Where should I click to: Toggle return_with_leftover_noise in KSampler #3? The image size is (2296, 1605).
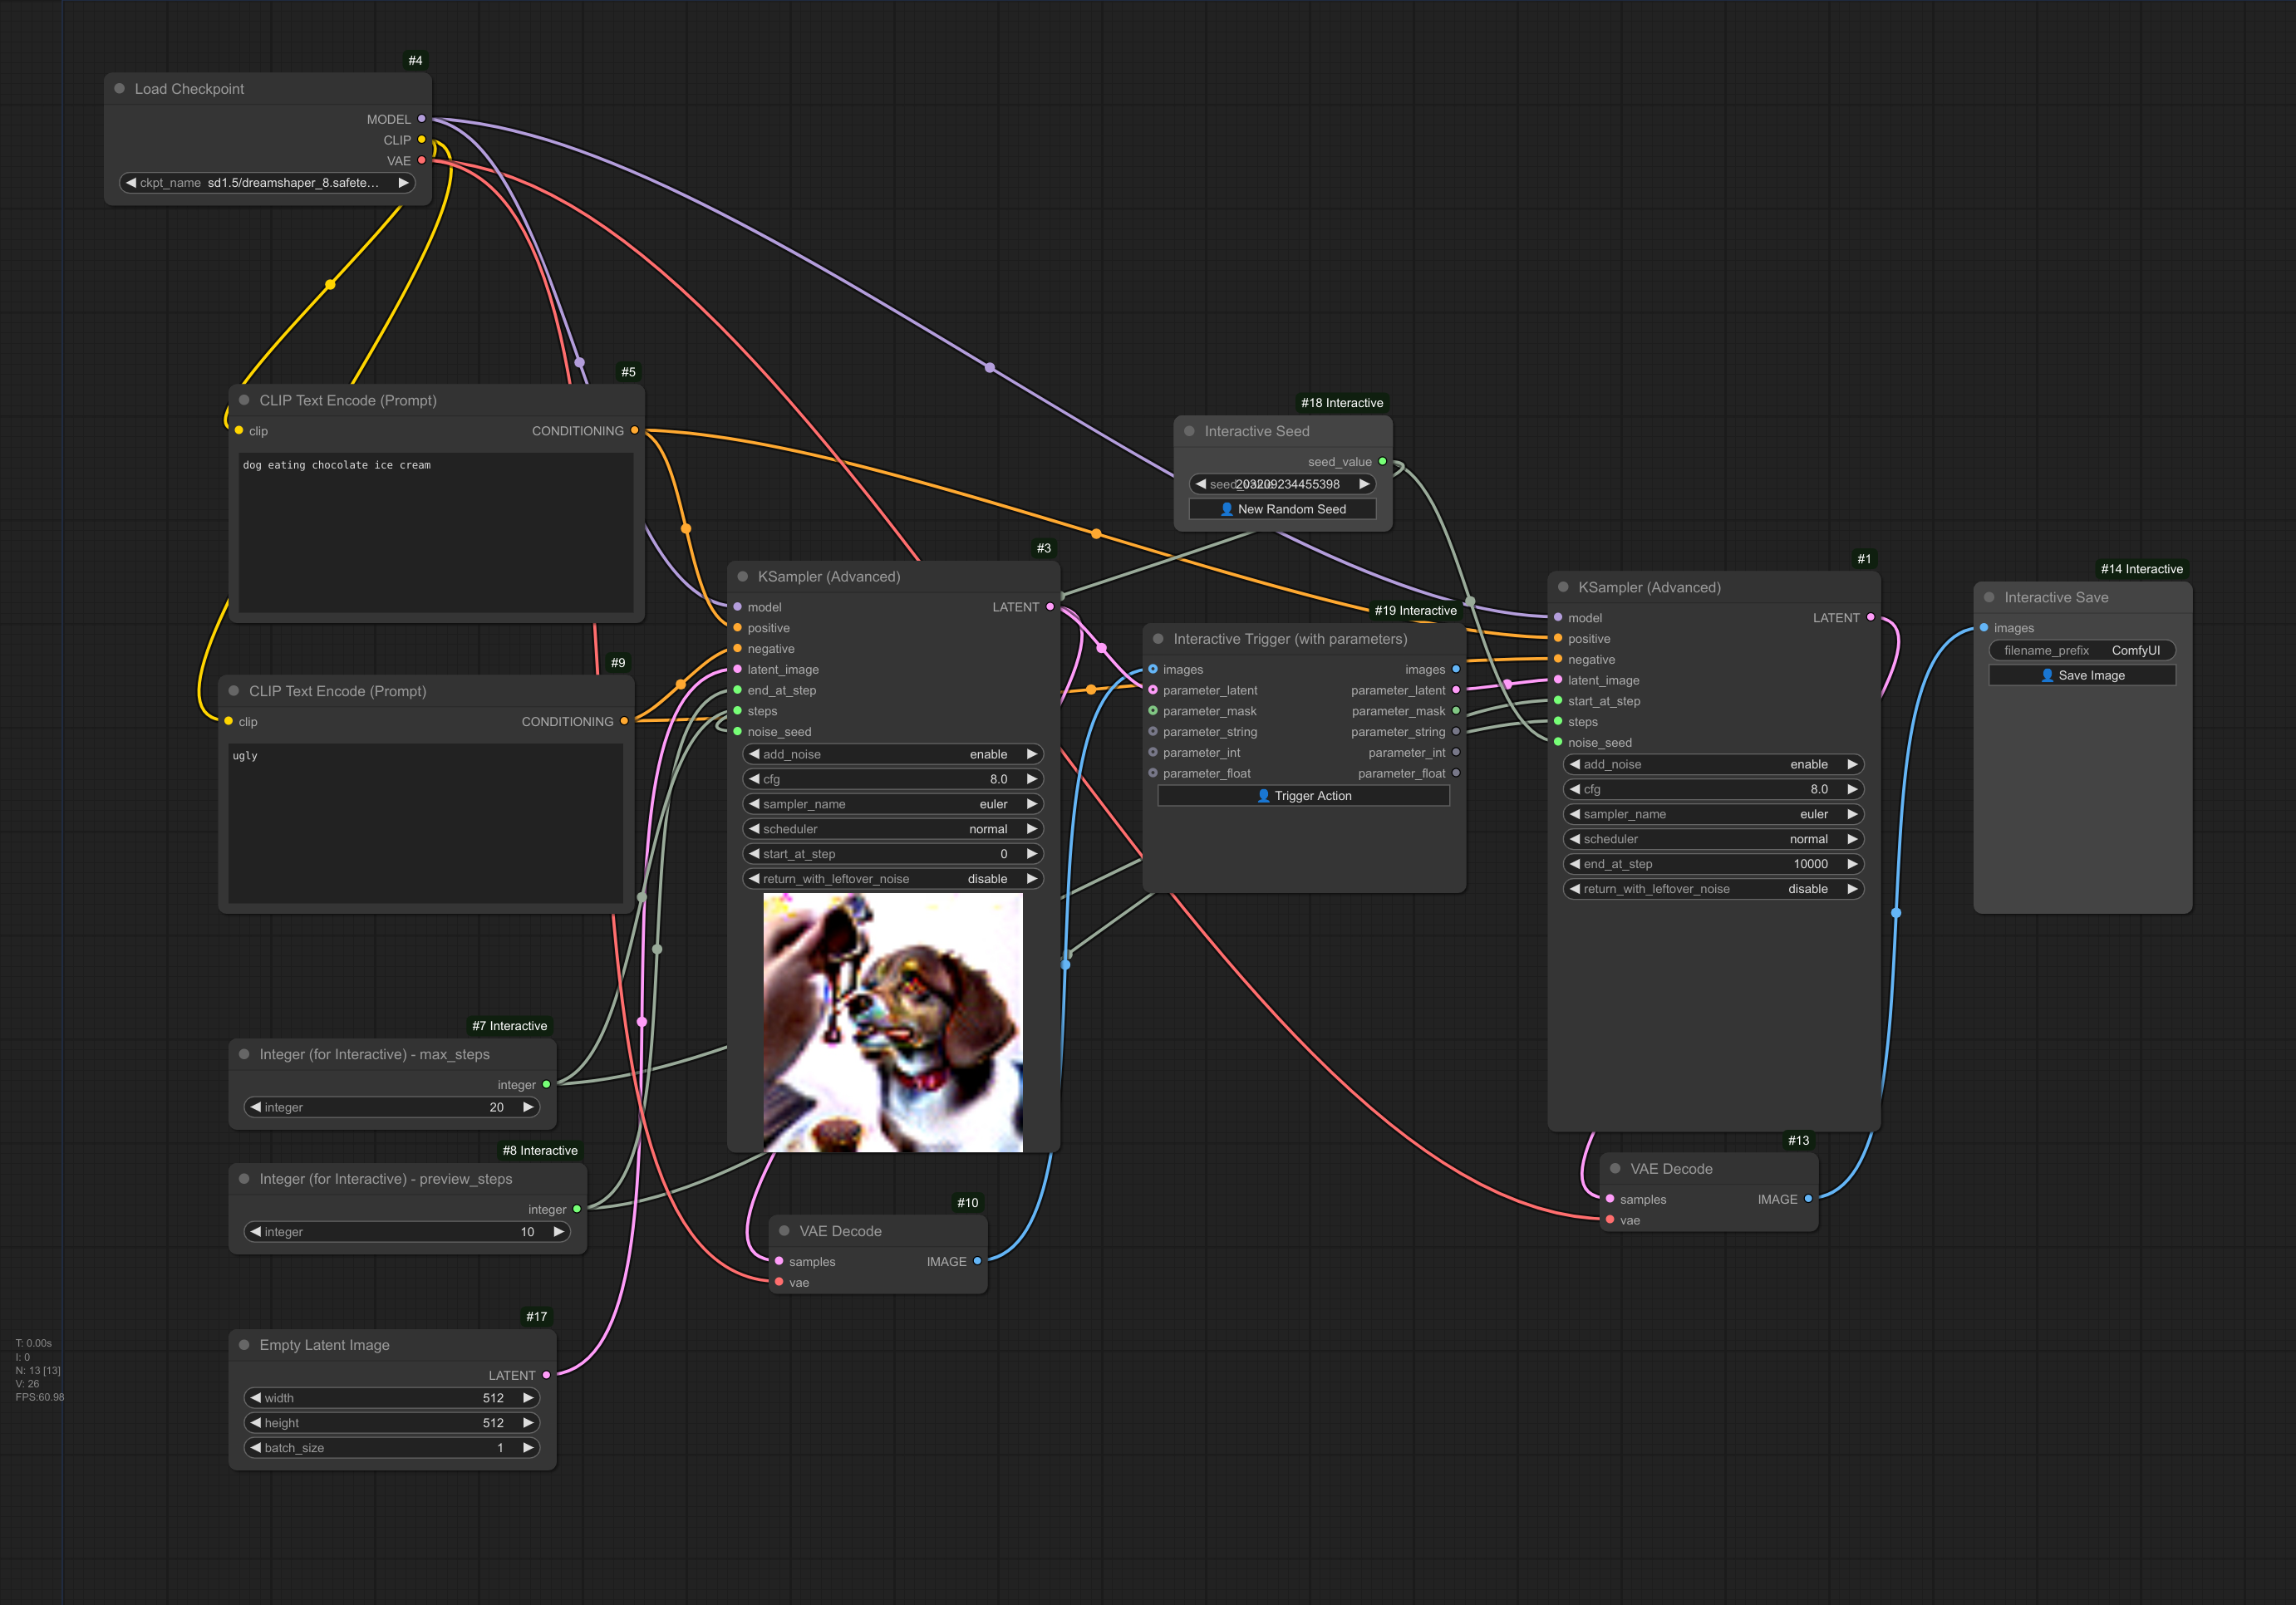(893, 879)
